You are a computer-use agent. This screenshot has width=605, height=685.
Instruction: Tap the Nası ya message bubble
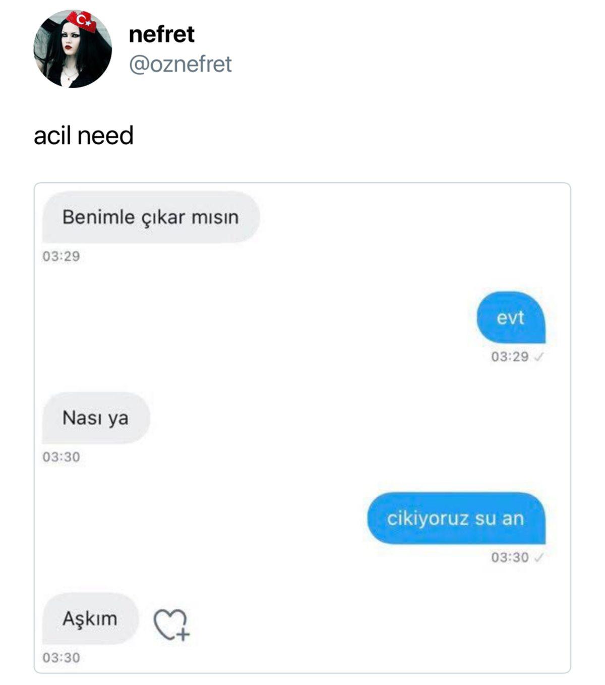pos(95,418)
